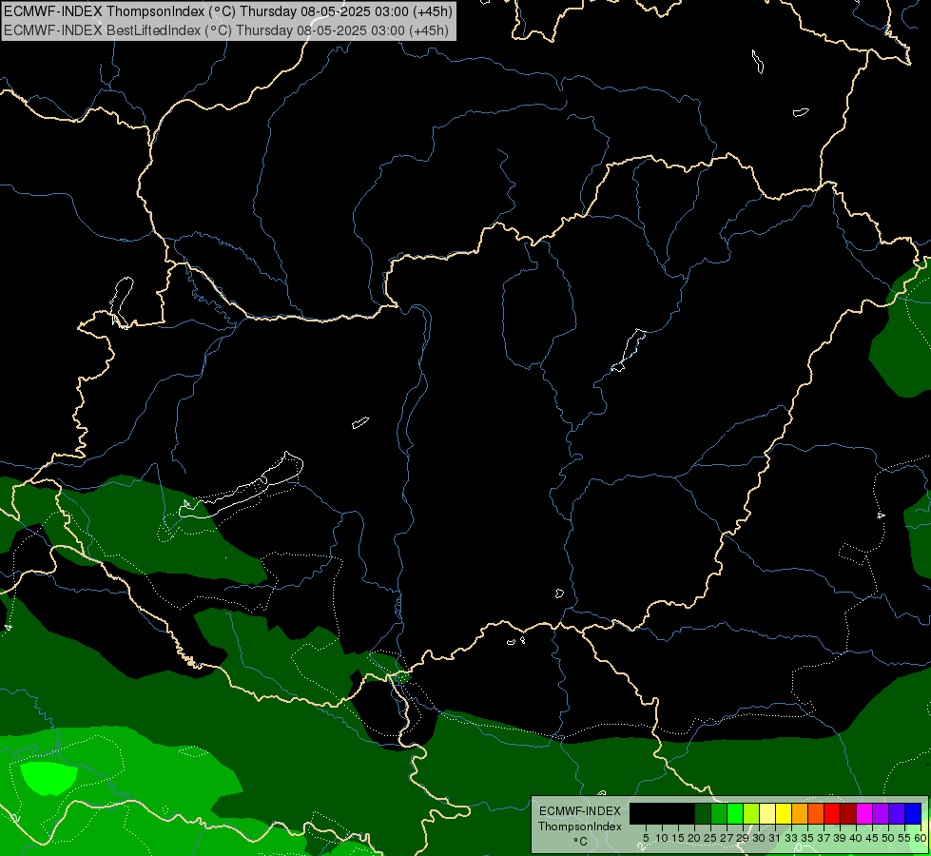Click the magenta 40–45 legend swatch

[x=864, y=813]
